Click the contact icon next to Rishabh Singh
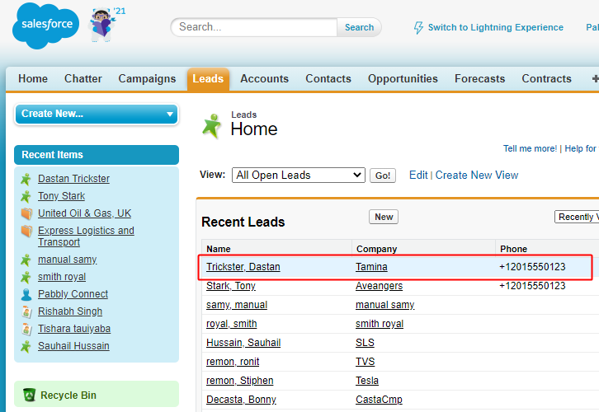Image resolution: width=599 pixels, height=412 pixels. tap(26, 311)
